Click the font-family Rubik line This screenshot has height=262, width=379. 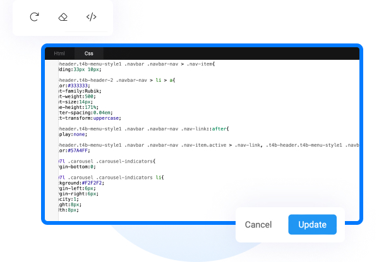click(x=80, y=91)
